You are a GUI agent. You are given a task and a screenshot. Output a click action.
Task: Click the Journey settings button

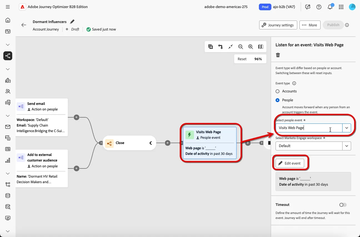tap(278, 25)
